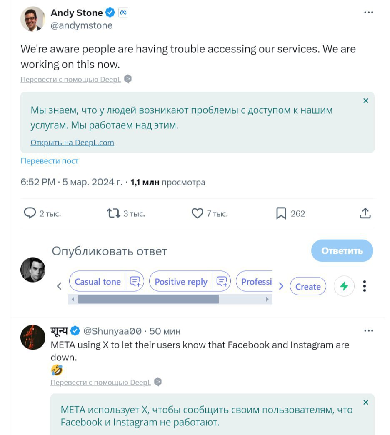390x435 pixels.
Task: Click the share upload icon
Action: point(365,214)
